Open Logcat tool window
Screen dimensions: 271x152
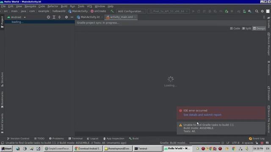point(92,138)
